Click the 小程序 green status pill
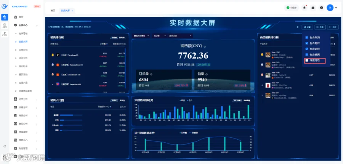This screenshot has height=164, width=343. pyautogui.click(x=292, y=8)
